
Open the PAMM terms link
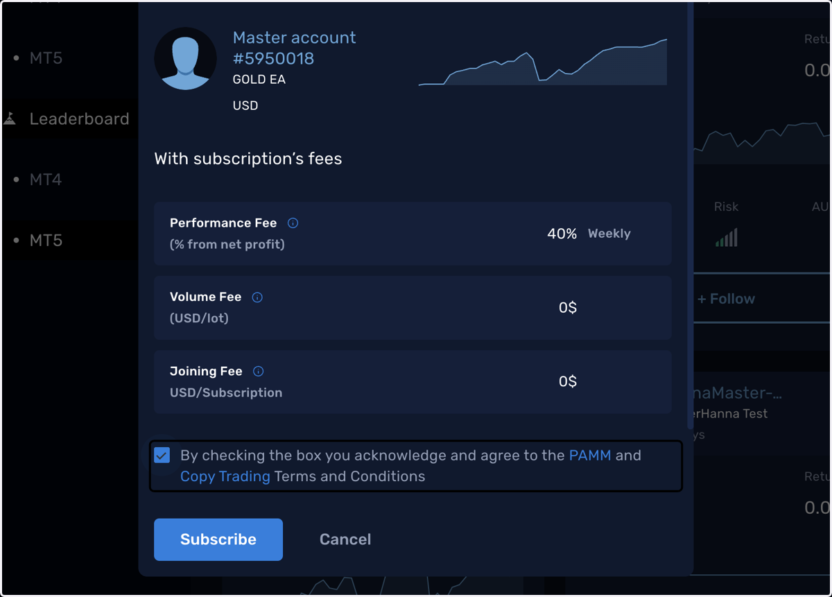coord(590,456)
